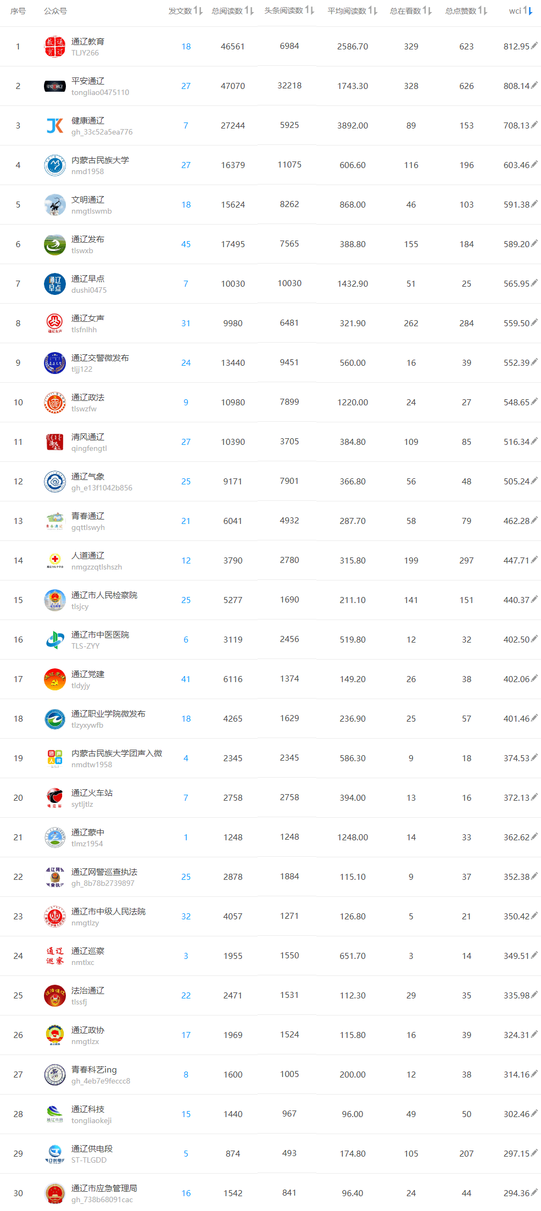Open 青春科艺ing account name

[x=94, y=1069]
